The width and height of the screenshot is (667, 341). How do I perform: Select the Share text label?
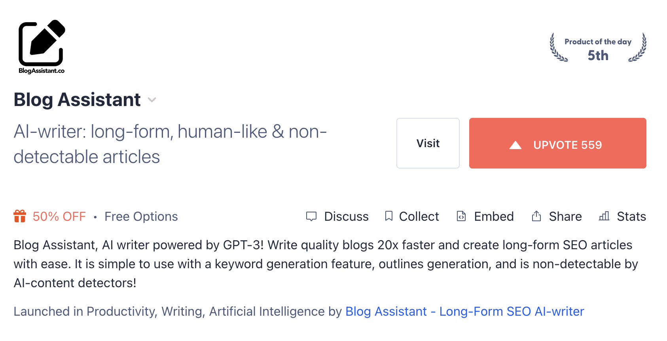click(565, 216)
